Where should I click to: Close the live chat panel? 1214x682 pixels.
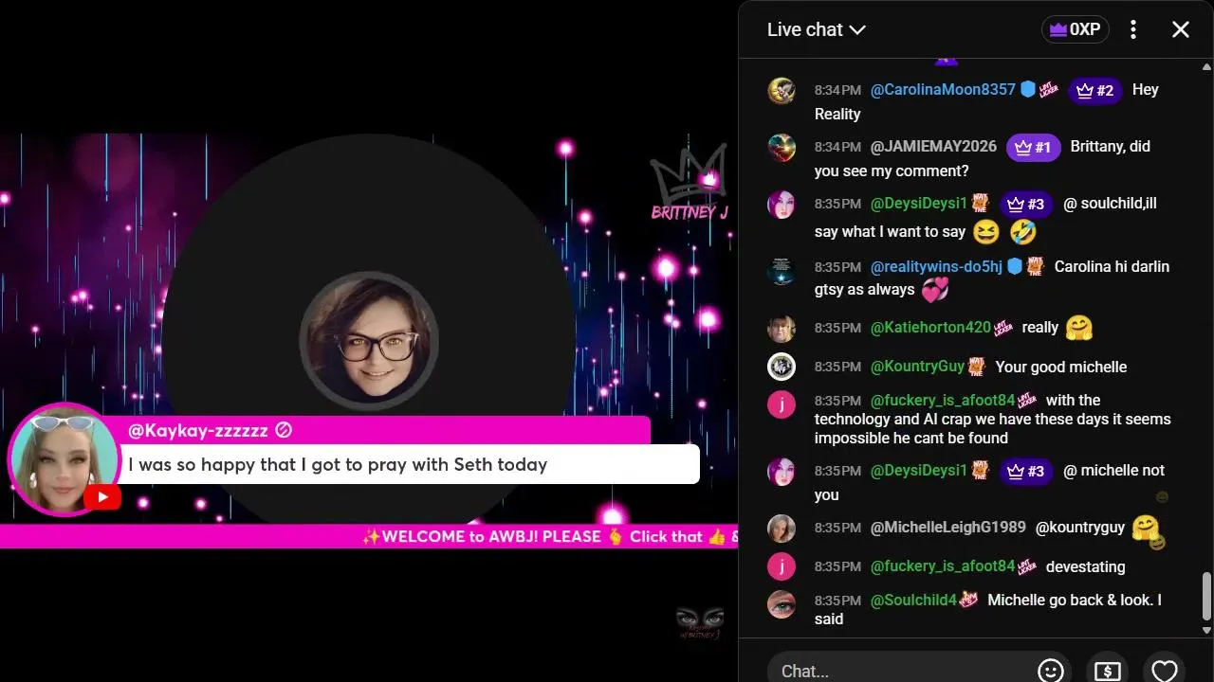(1181, 29)
